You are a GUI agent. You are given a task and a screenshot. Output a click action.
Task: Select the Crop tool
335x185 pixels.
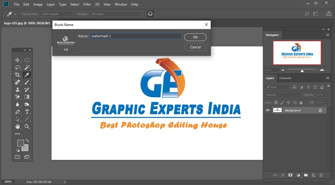pos(17,75)
